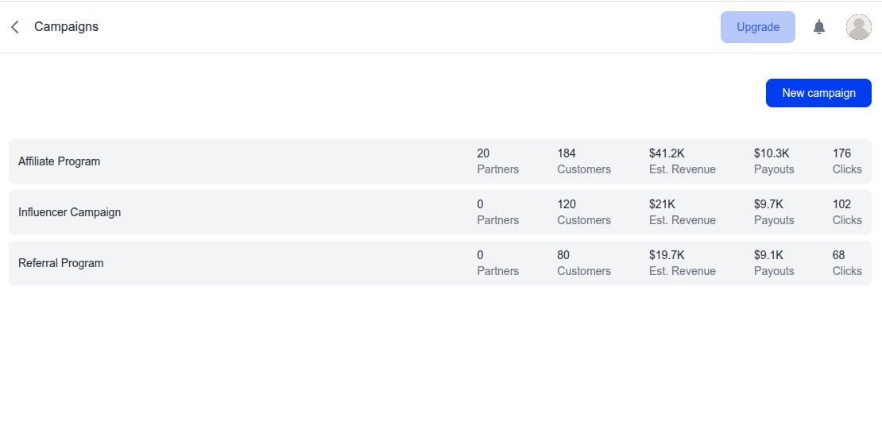
Task: Click Influencer Campaign's 120 Customers stat
Action: tap(584, 212)
